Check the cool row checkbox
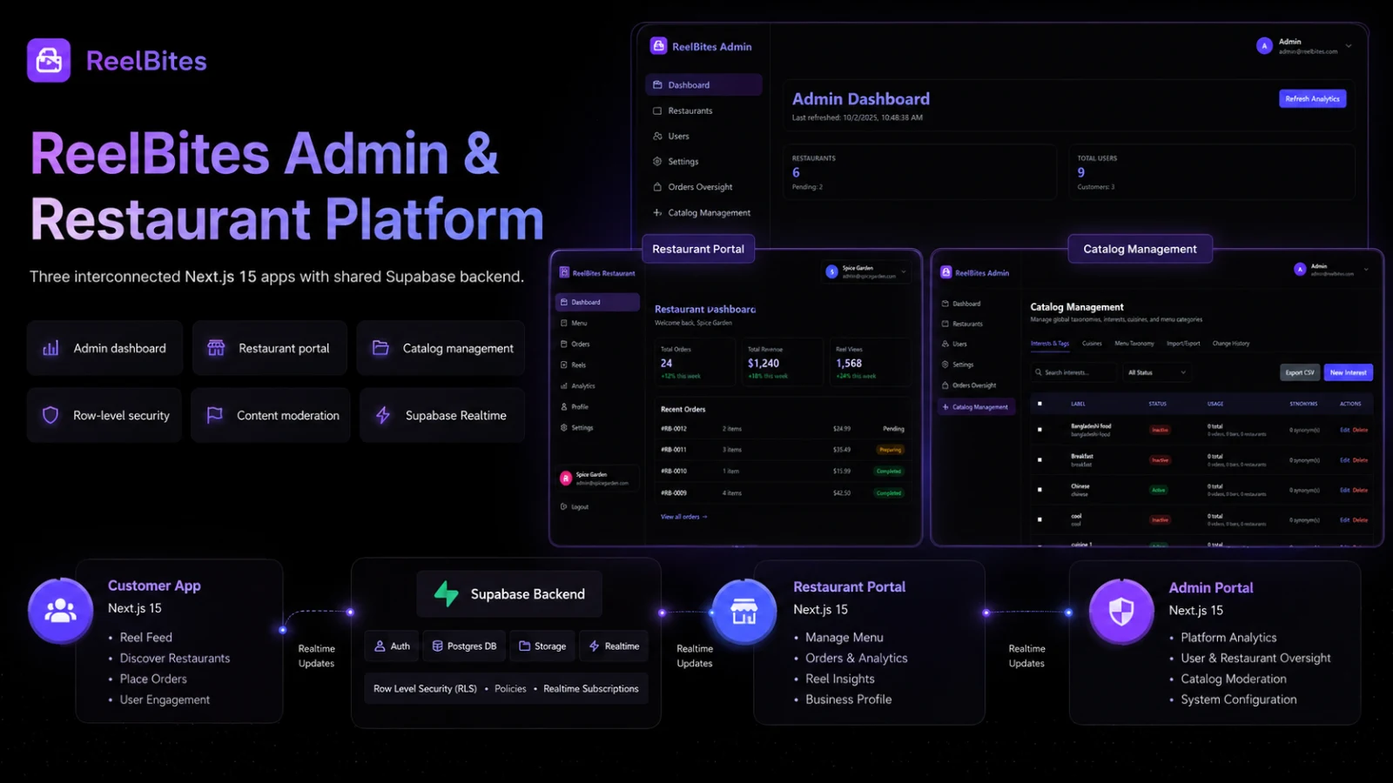This screenshot has width=1393, height=783. 1040,519
